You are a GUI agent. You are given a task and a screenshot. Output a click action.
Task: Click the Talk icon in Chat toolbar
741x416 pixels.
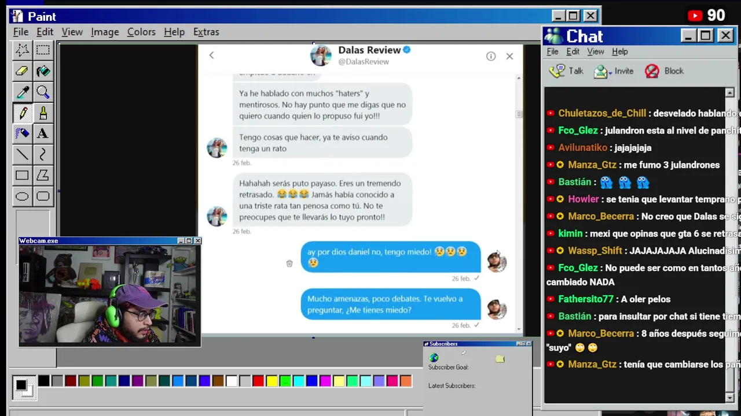[x=557, y=71]
